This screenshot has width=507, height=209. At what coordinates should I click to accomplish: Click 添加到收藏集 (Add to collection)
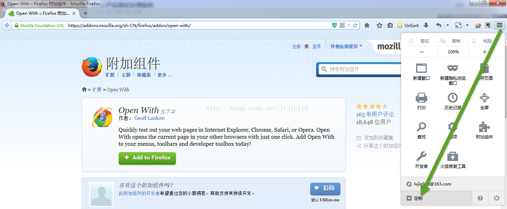point(375,138)
